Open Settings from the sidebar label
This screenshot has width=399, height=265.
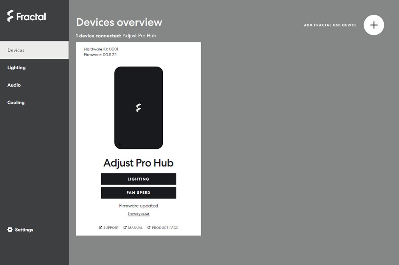(24, 230)
